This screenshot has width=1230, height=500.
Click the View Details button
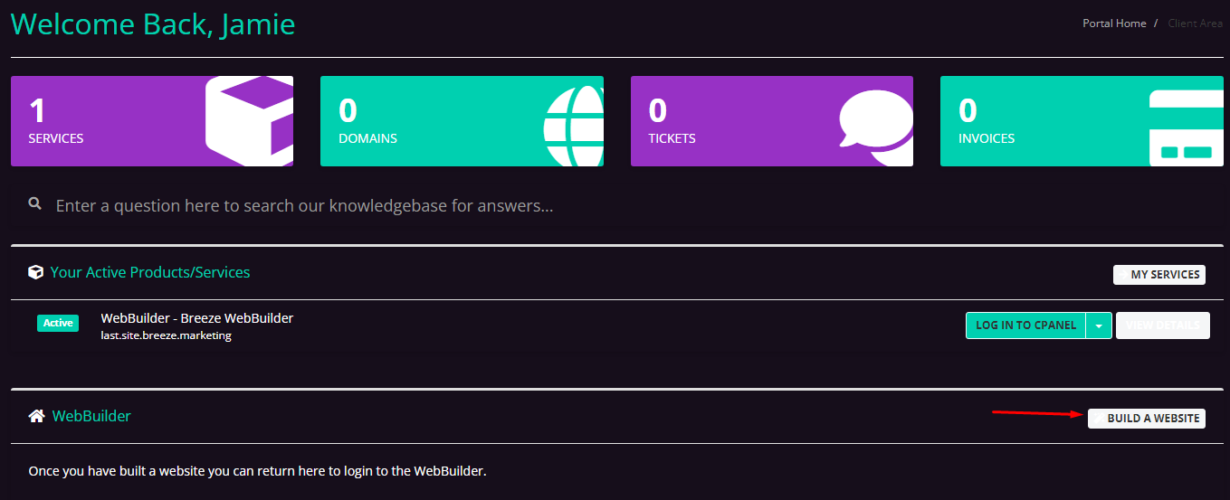coord(1162,325)
